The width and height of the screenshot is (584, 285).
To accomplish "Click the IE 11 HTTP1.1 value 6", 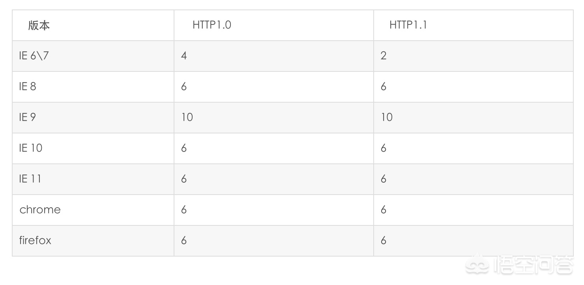I will 384,179.
